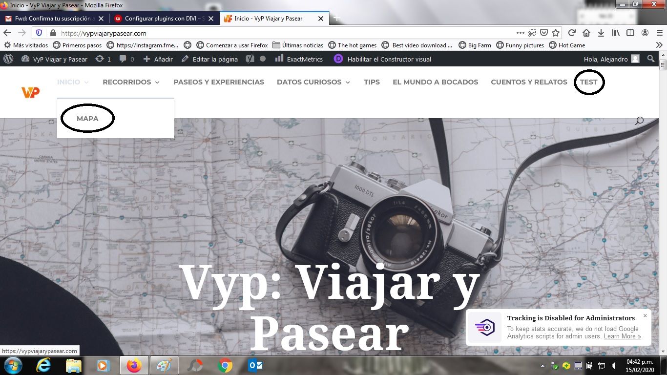Open WordPress updates counter

pyautogui.click(x=103, y=59)
